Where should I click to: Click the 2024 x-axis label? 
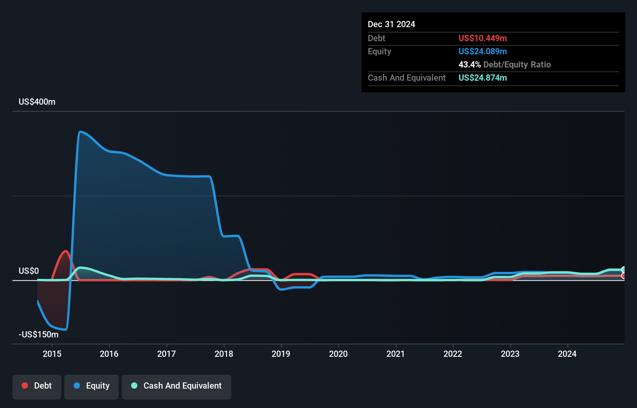(x=567, y=354)
